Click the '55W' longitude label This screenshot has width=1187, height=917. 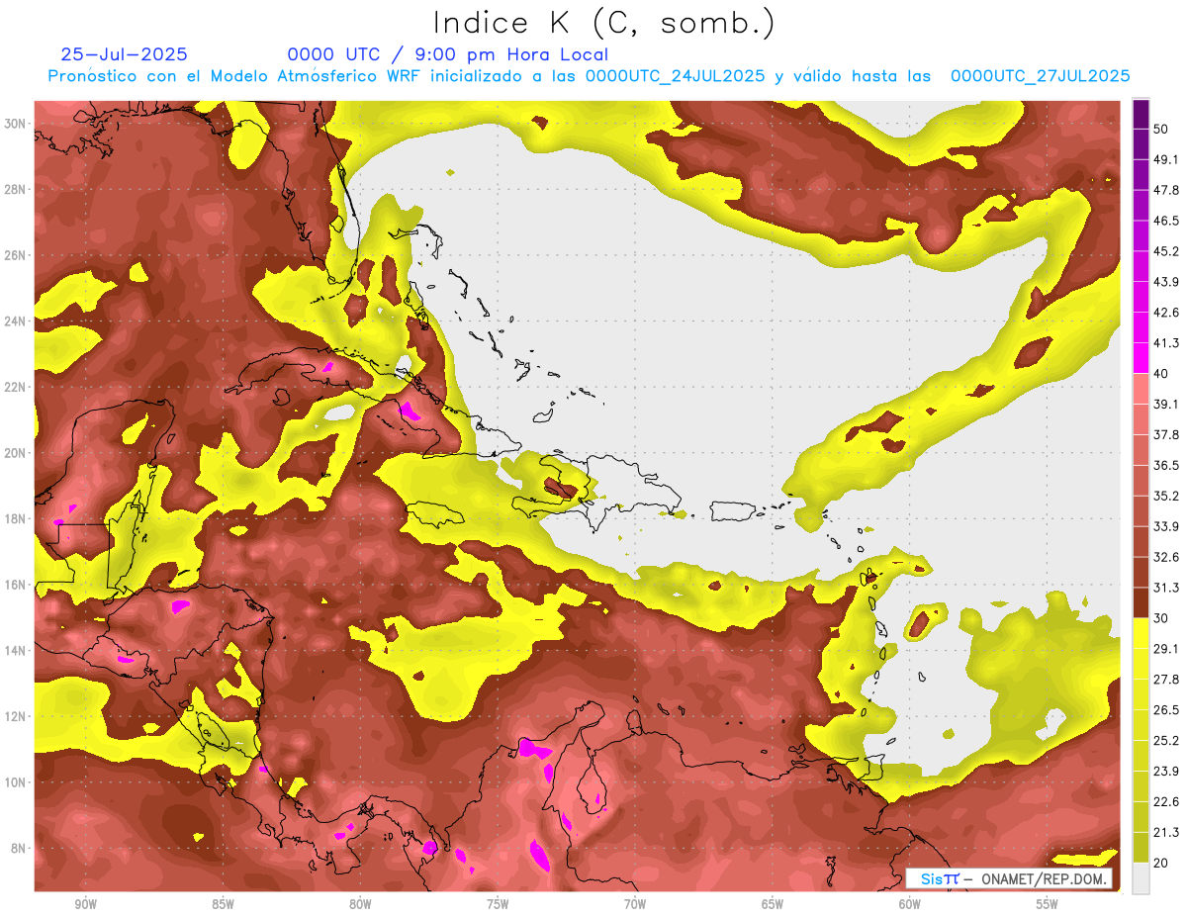tap(1048, 904)
